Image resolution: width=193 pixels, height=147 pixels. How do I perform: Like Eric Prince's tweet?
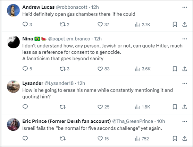point(100,139)
